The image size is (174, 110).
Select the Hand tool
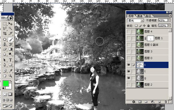(4, 76)
